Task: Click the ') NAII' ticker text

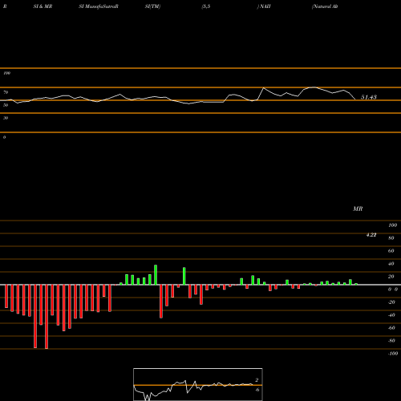Action: click(264, 6)
